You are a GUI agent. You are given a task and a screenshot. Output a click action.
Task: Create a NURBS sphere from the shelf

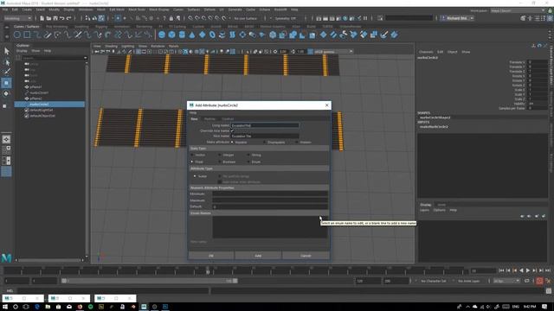click(162, 35)
